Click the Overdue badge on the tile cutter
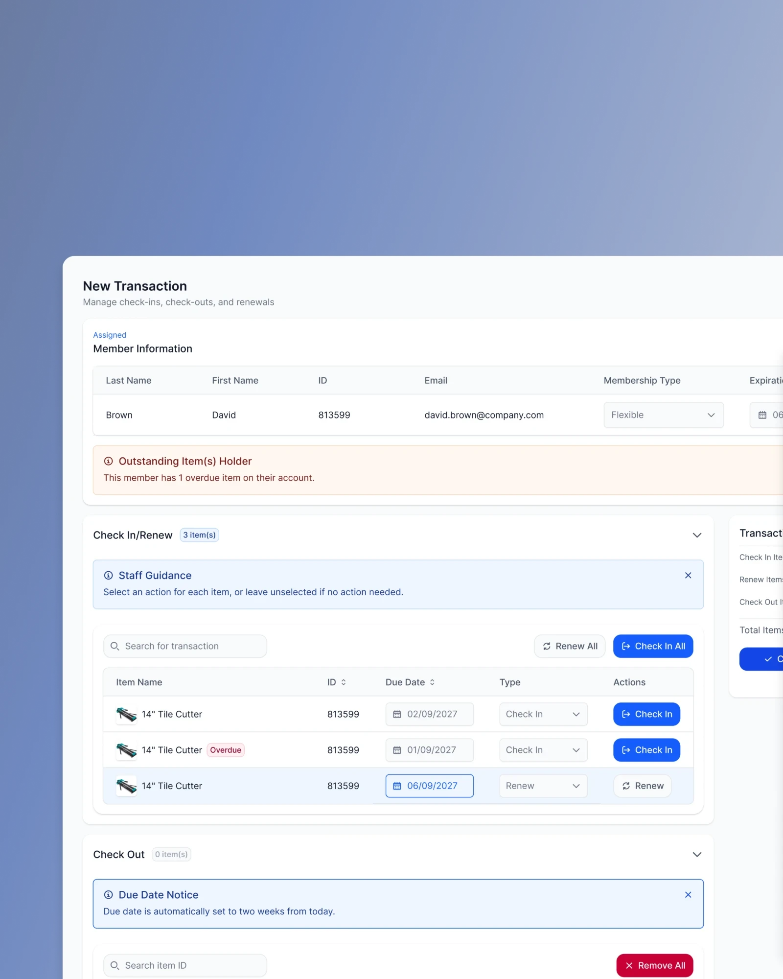This screenshot has width=783, height=979. point(226,750)
